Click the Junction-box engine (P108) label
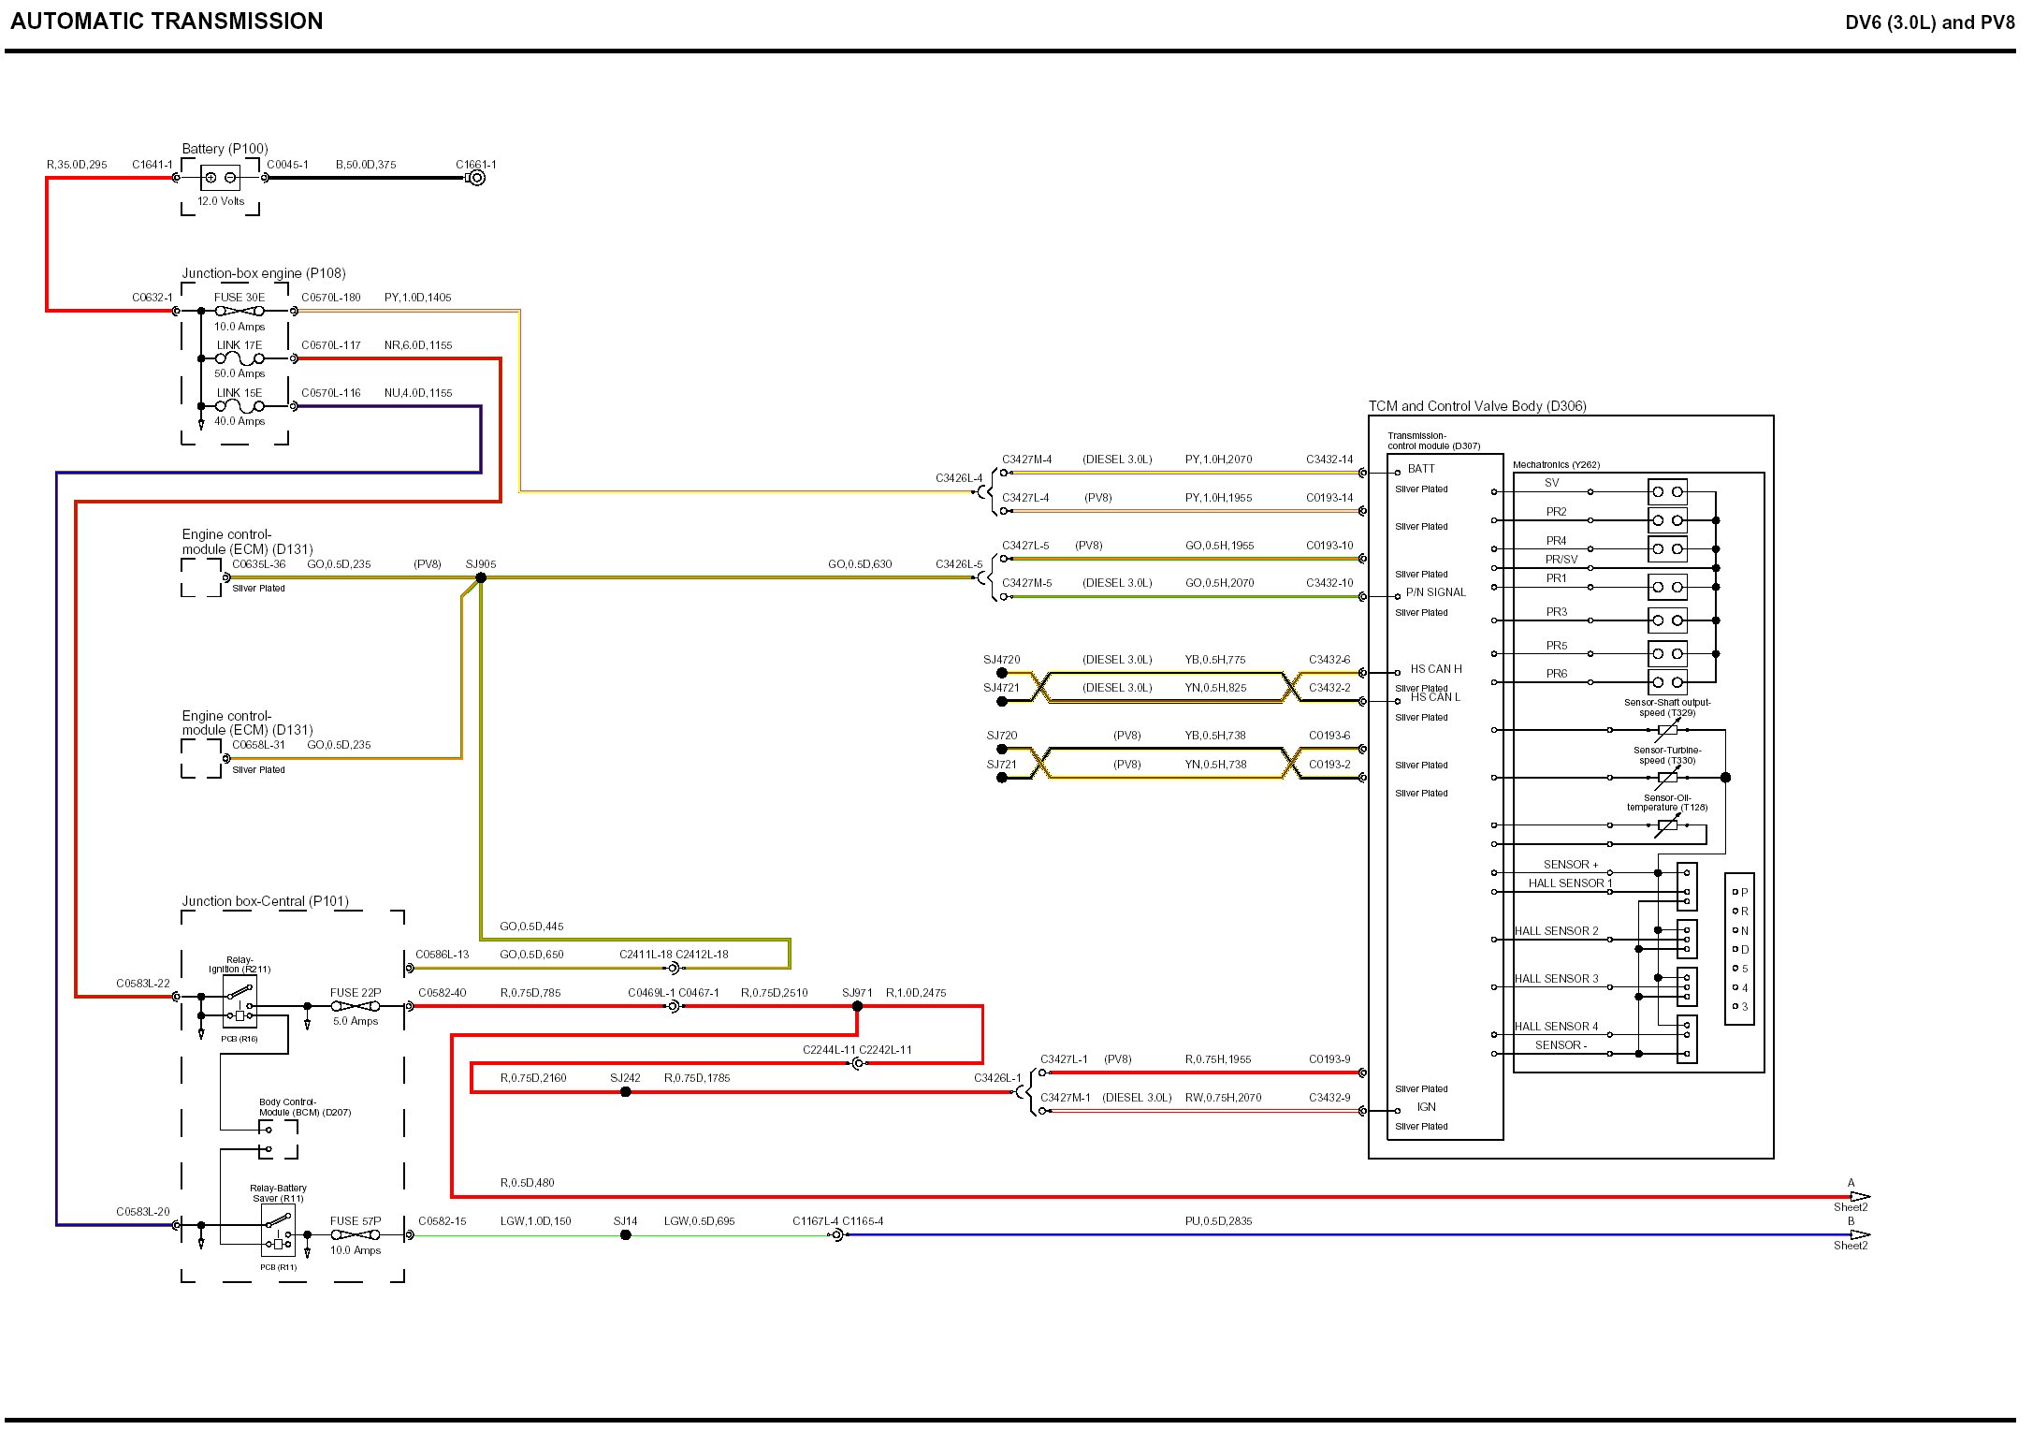This screenshot has height=1430, width=2033. (264, 273)
